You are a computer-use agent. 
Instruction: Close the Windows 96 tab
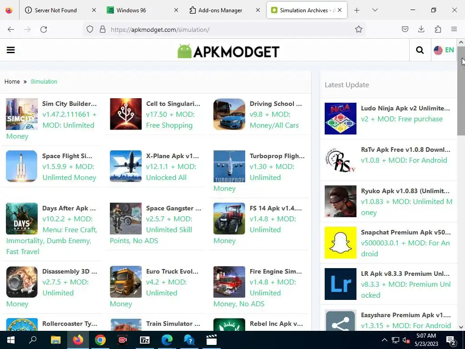pos(176,10)
